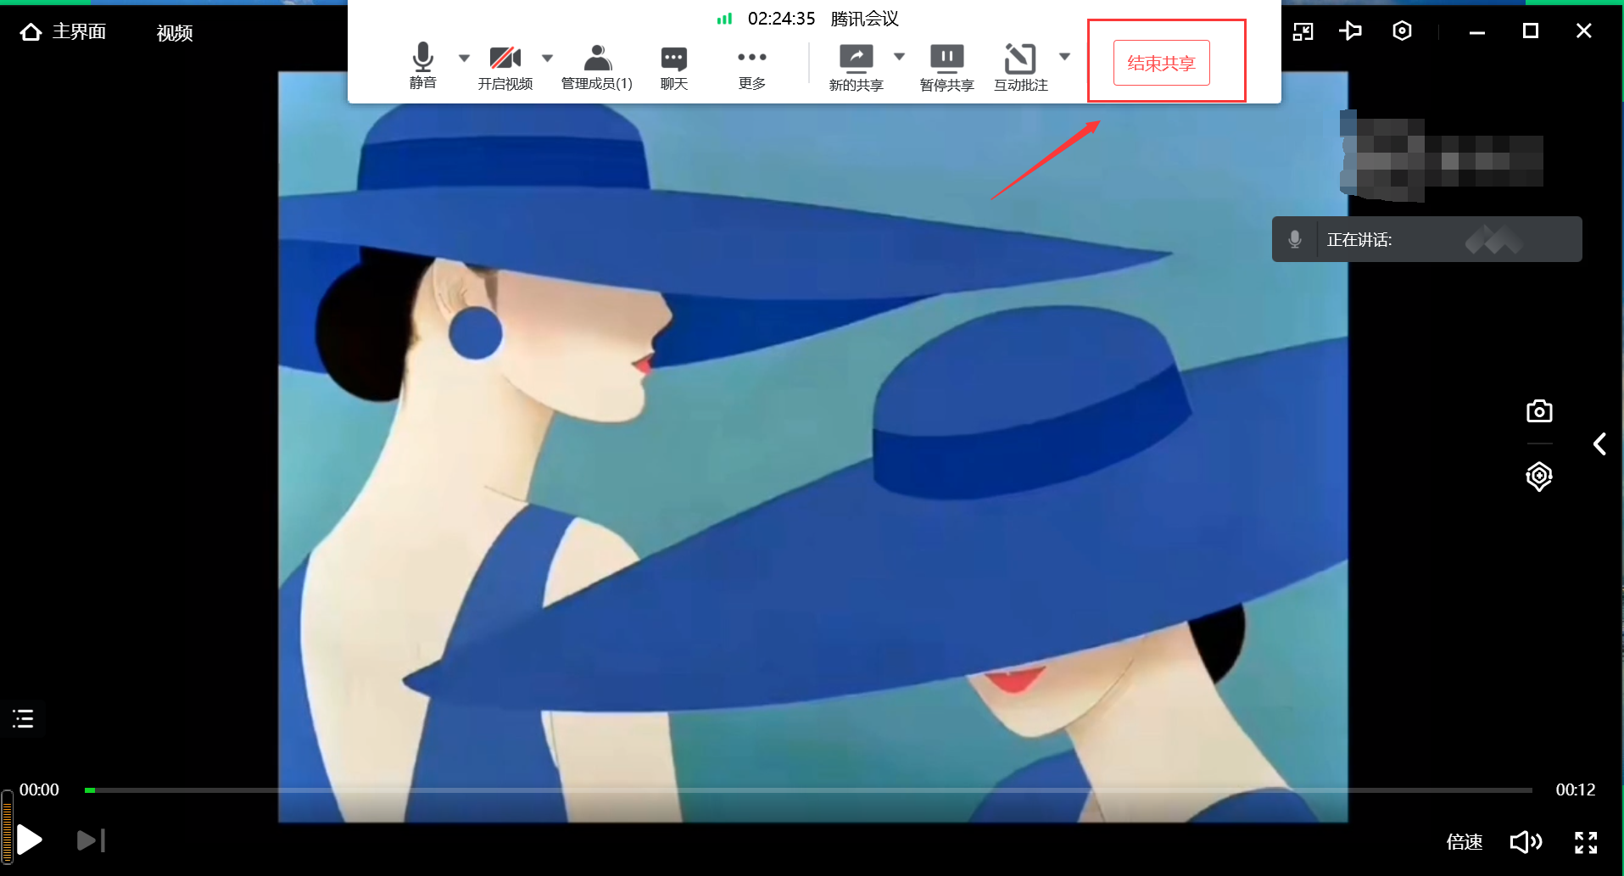Toggle the volume speaker icon
Image resolution: width=1624 pixels, height=876 pixels.
[1526, 842]
